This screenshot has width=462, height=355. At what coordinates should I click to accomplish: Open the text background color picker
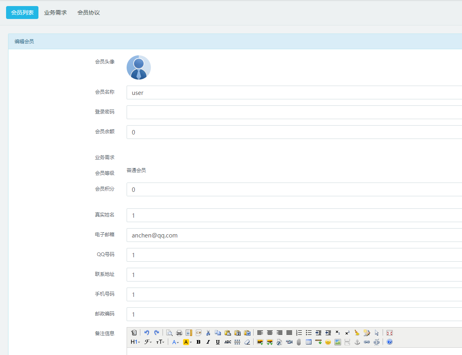(187, 342)
